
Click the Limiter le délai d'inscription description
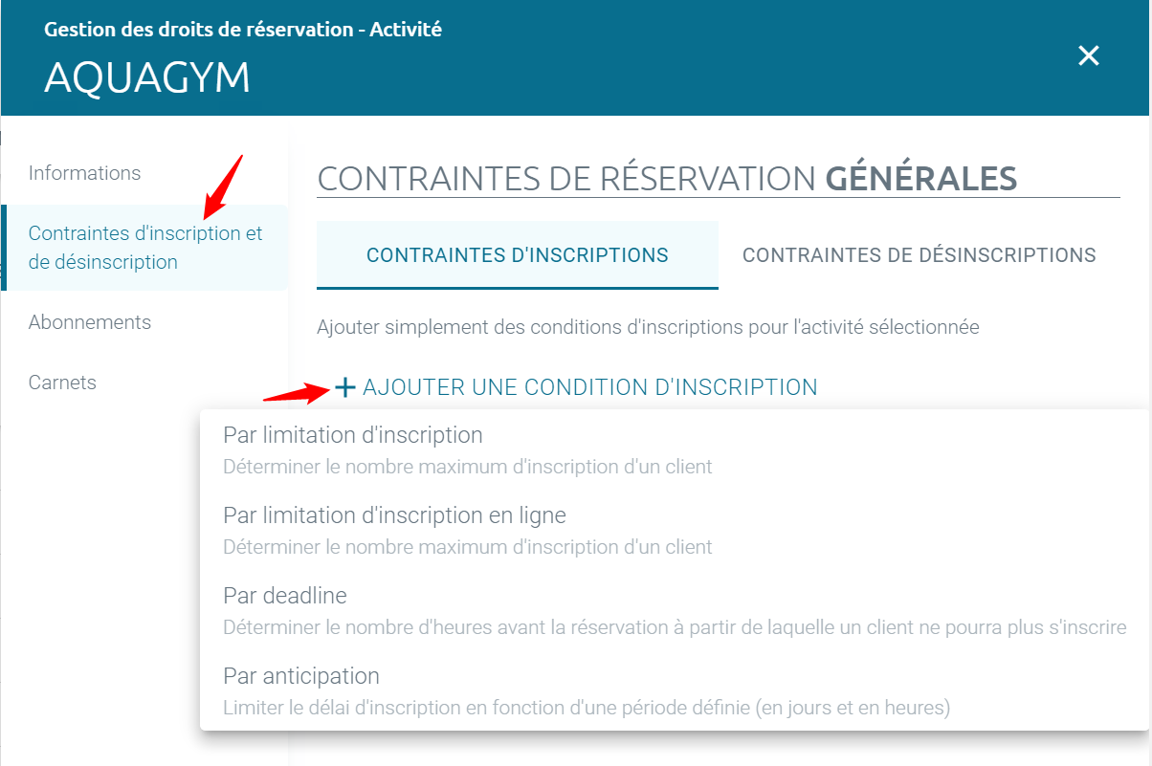pos(586,709)
